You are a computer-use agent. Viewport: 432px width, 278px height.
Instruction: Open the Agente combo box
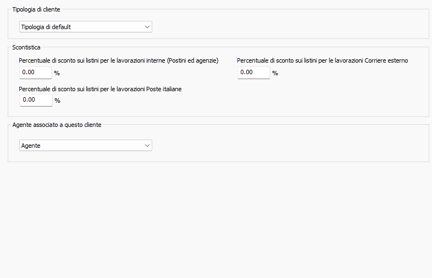click(x=85, y=145)
